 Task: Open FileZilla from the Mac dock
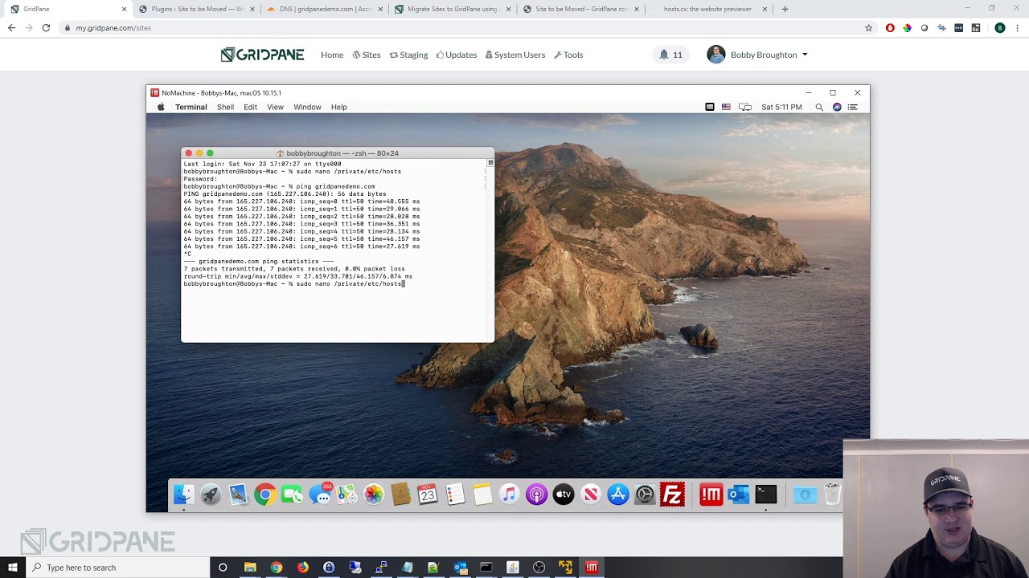click(672, 495)
